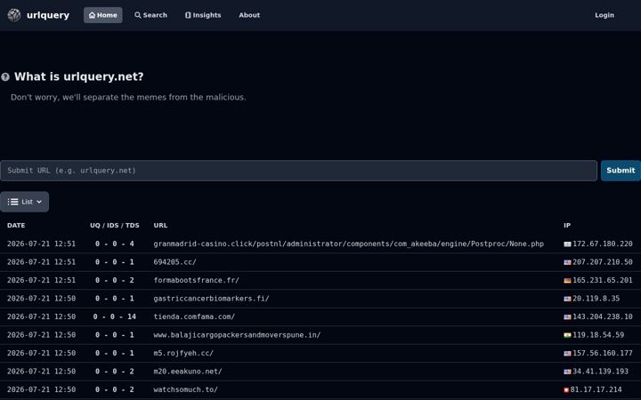Click the India flag beside 119.18.54.59

[x=567, y=335]
